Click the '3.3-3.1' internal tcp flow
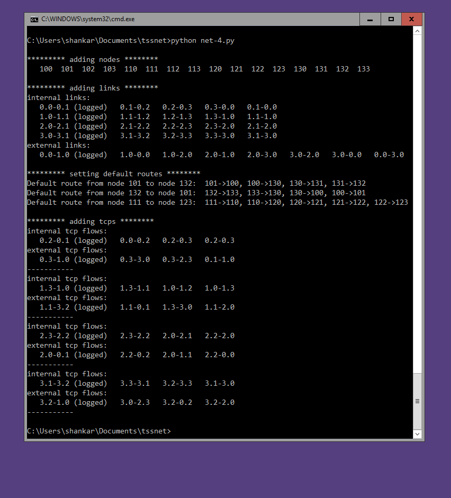451x498 pixels. pos(135,383)
